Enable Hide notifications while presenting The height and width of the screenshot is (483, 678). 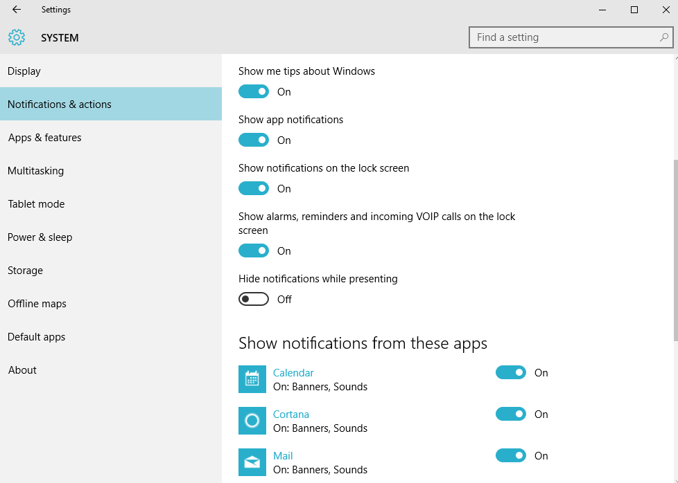[x=254, y=299]
